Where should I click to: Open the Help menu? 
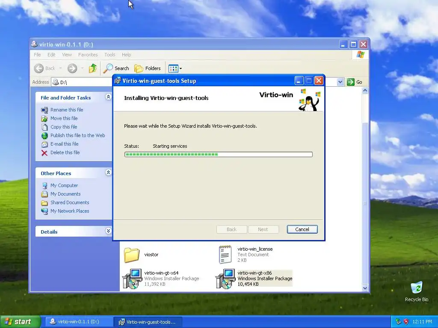pyautogui.click(x=126, y=55)
